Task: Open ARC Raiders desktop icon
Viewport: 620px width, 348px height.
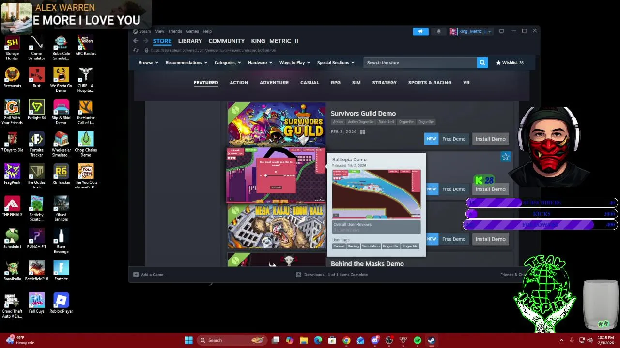Action: 86,45
